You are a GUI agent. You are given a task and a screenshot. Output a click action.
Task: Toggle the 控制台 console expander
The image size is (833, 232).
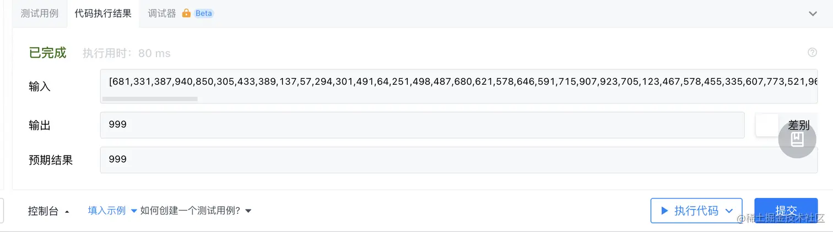click(x=48, y=211)
